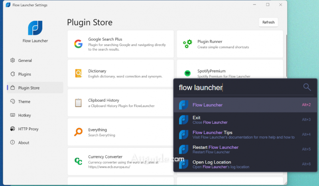Click the SpotifyPremium Spotify icon
The image size is (319, 186).
[x=187, y=73]
